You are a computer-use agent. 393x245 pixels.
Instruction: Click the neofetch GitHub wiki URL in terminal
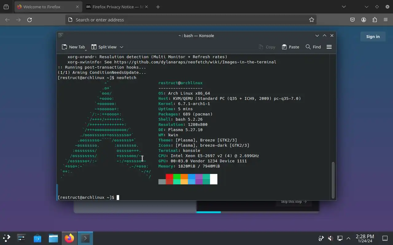195,62
